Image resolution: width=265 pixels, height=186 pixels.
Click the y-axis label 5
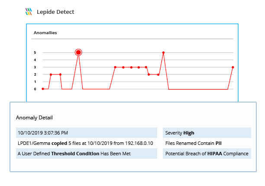pyautogui.click(x=35, y=53)
